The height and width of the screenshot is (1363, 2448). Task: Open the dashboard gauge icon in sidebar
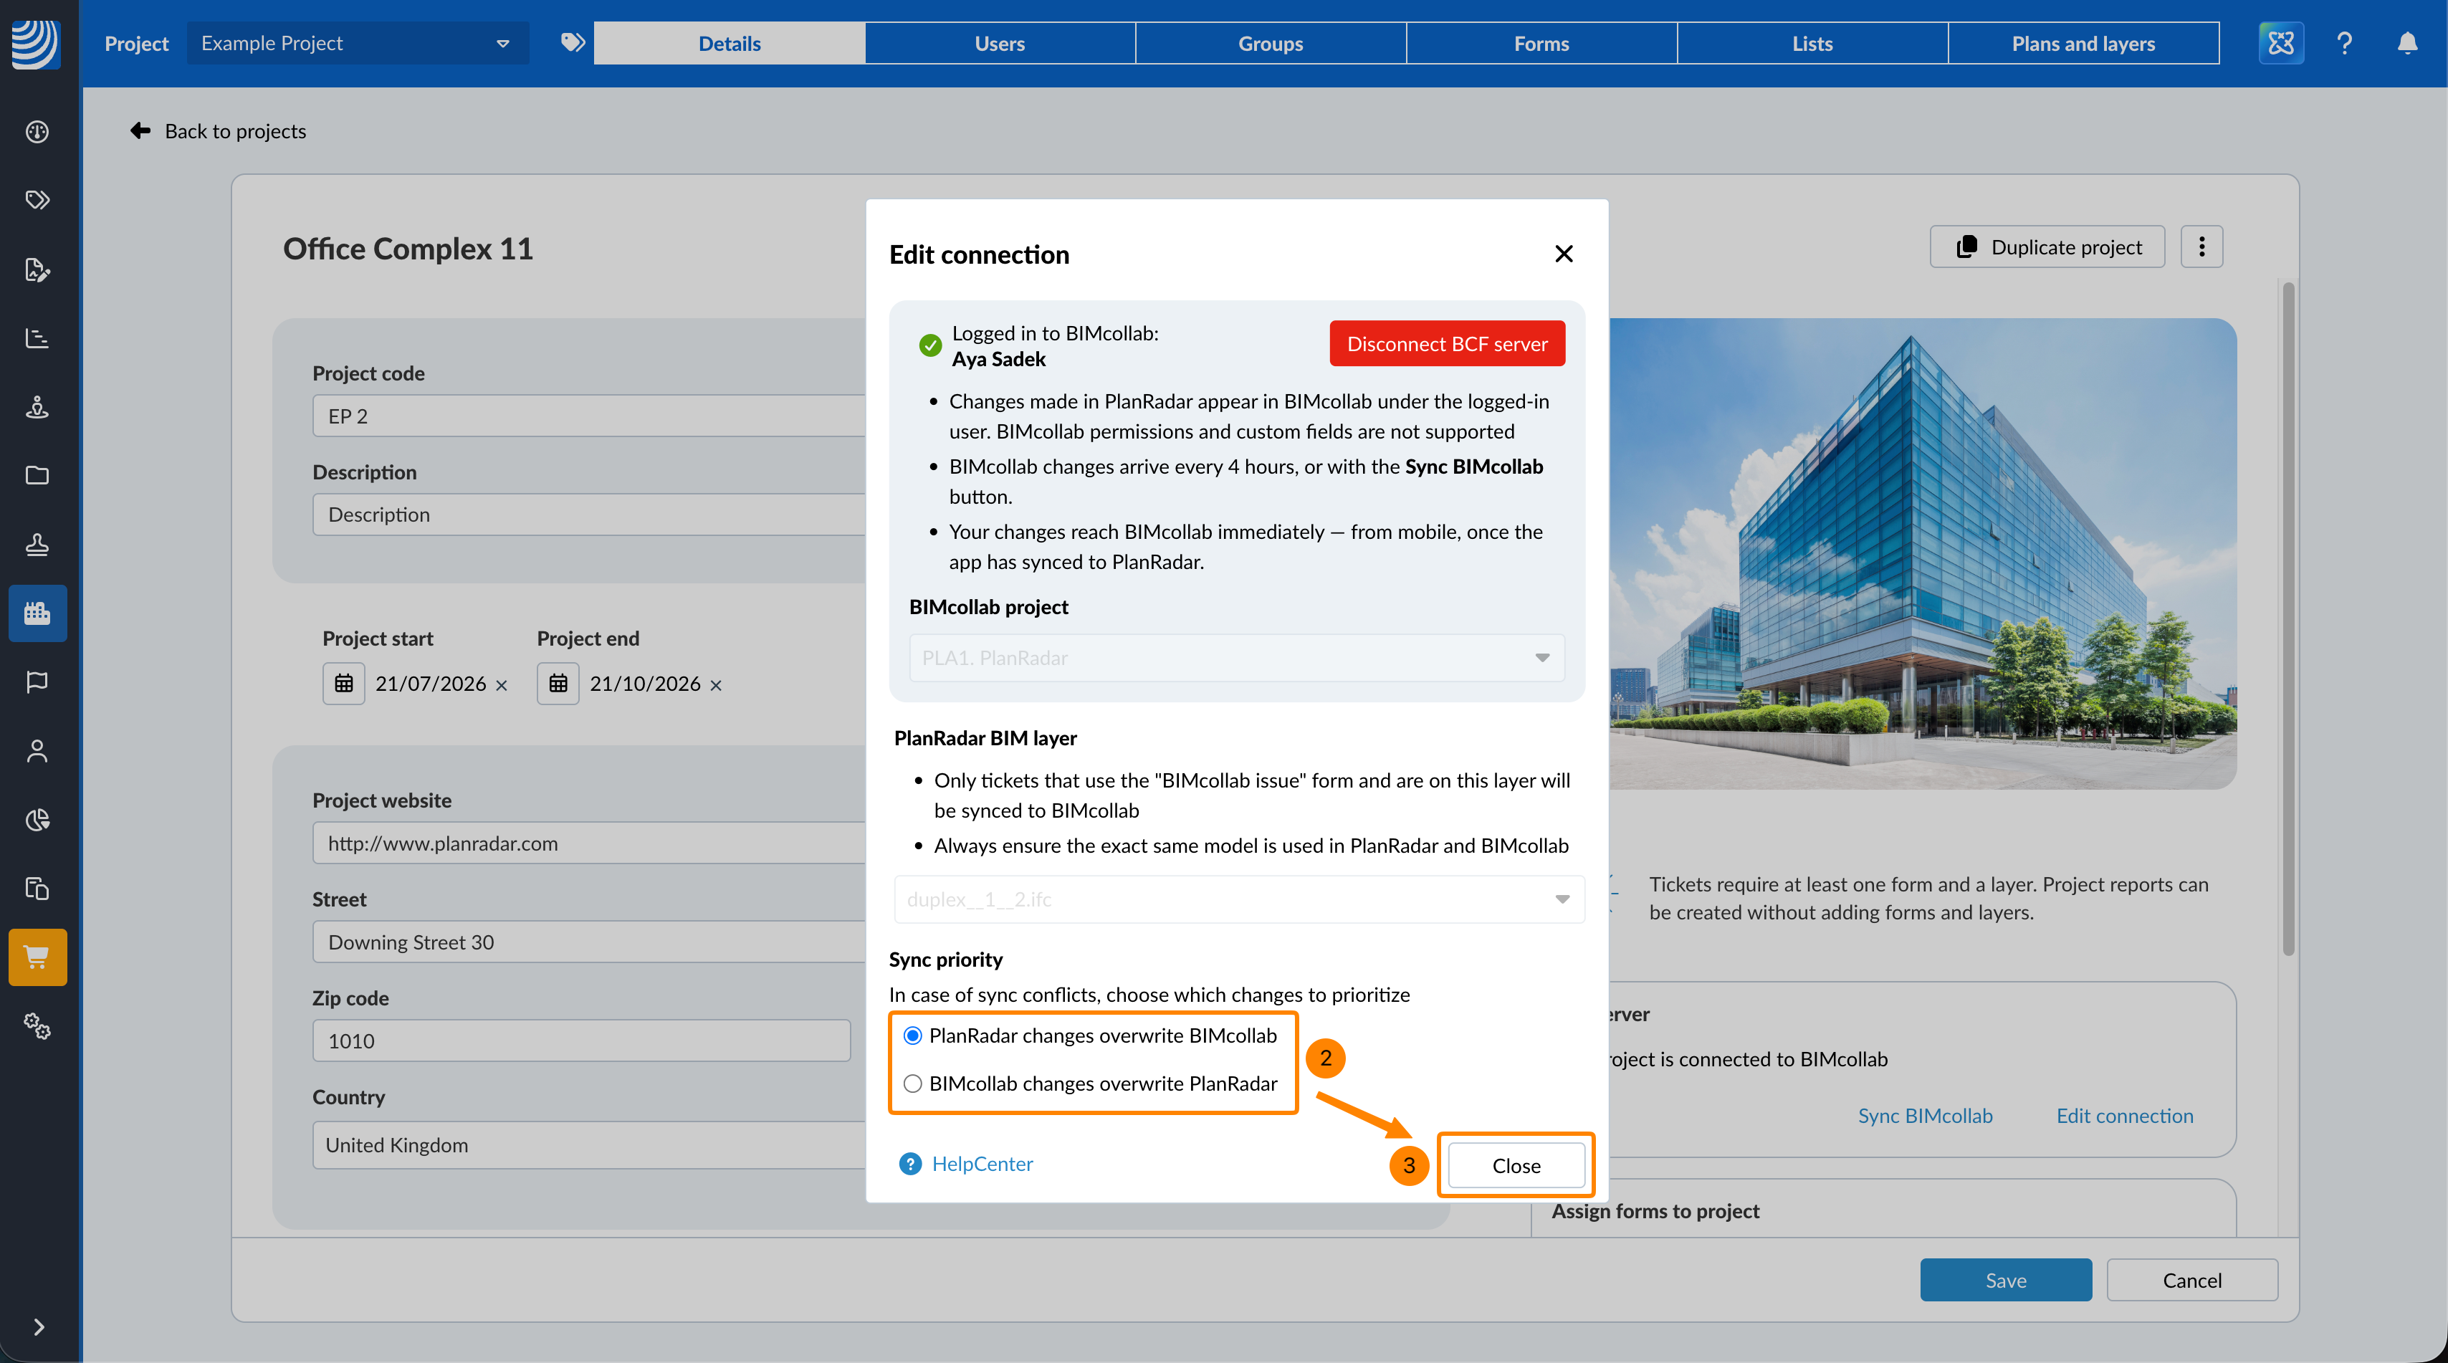click(37, 131)
